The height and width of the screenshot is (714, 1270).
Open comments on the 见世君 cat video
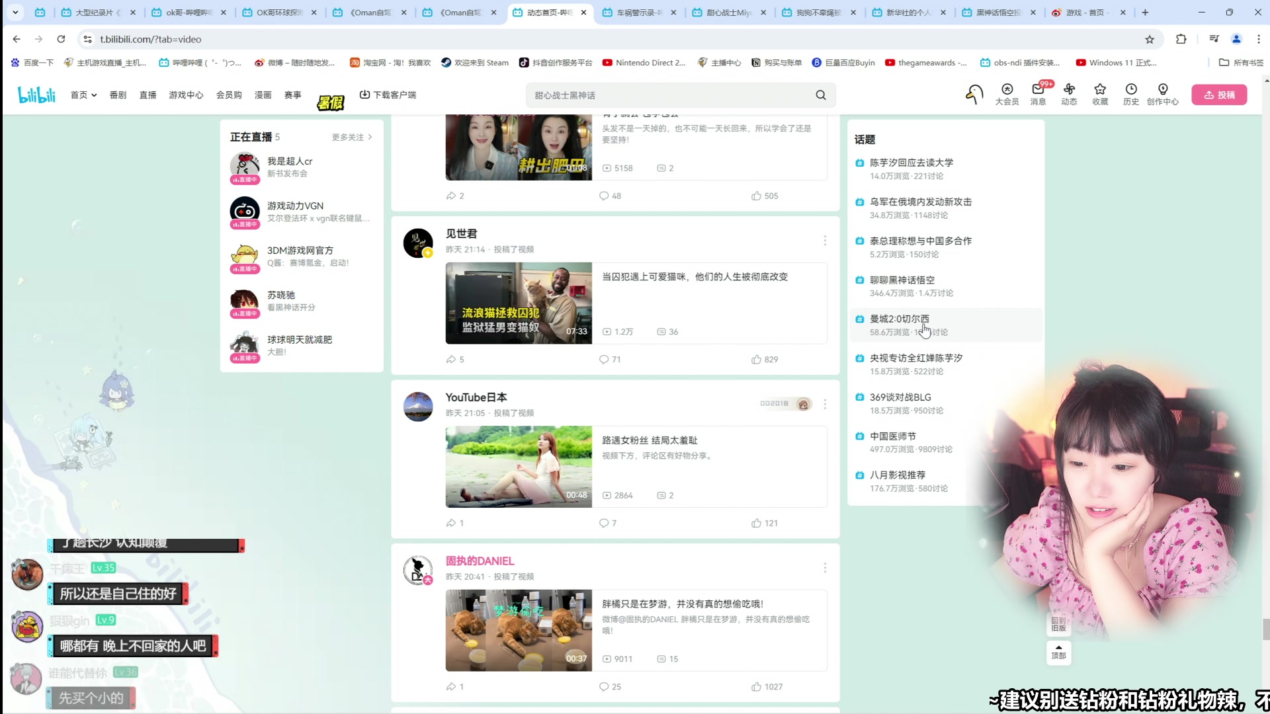click(604, 359)
